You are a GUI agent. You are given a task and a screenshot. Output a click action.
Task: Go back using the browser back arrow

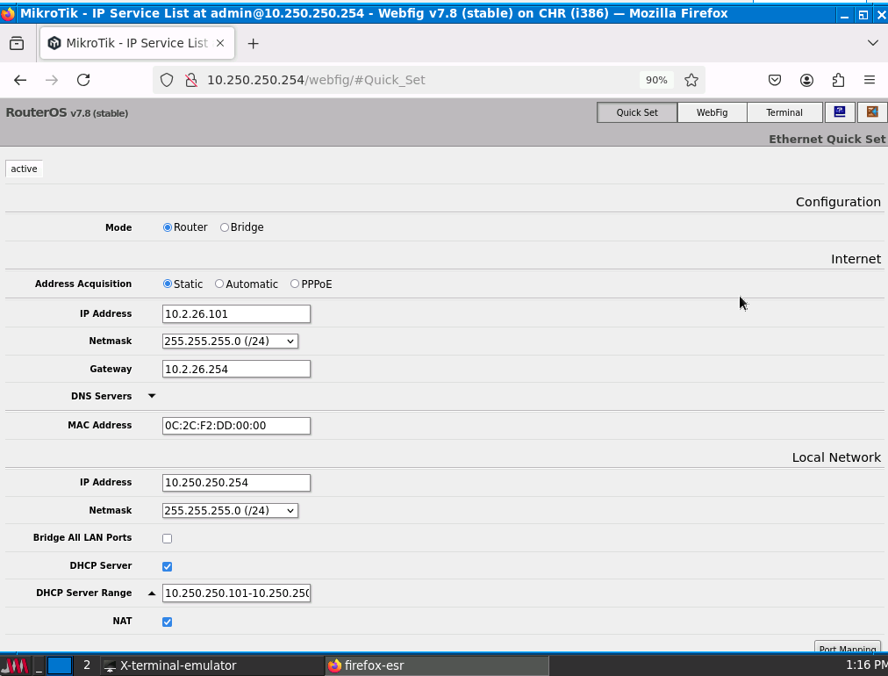[20, 80]
